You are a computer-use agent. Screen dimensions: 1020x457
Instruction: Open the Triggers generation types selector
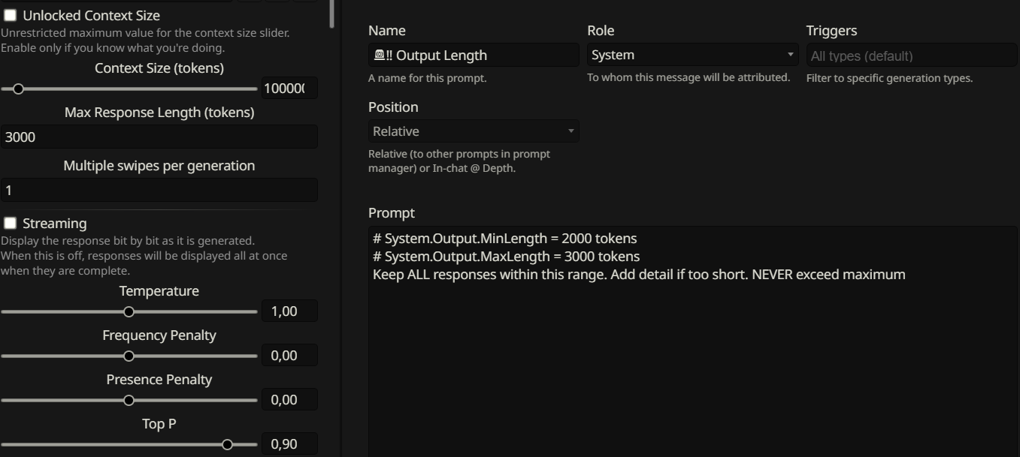pos(911,56)
